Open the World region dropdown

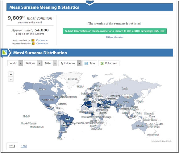pos(15,63)
